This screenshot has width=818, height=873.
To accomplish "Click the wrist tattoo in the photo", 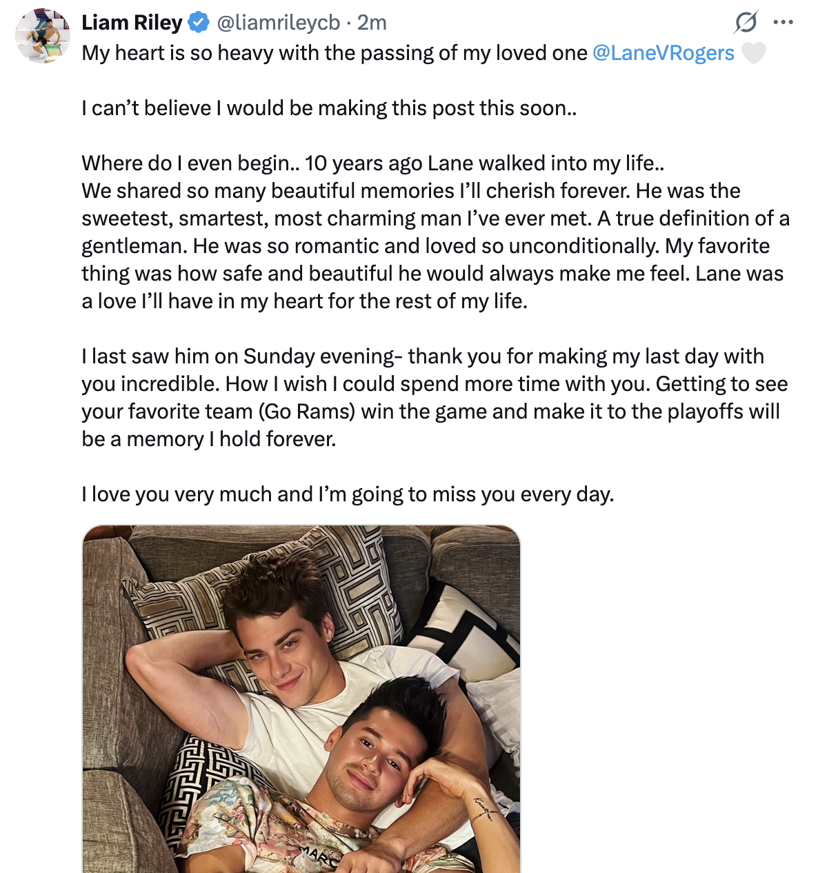I will coord(483,807).
